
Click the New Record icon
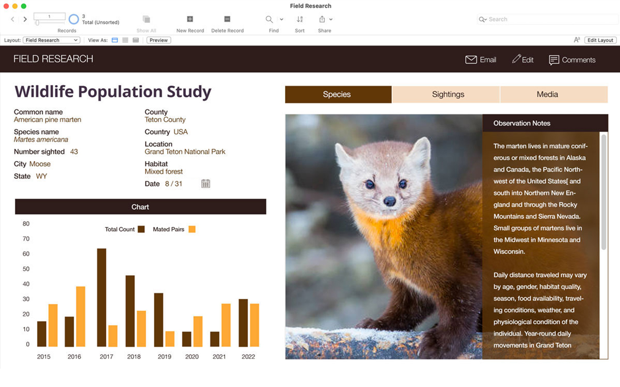[190, 19]
